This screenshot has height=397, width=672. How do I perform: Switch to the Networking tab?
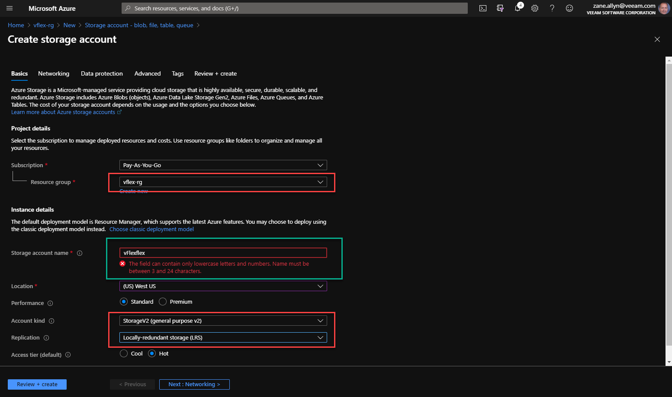(54, 73)
